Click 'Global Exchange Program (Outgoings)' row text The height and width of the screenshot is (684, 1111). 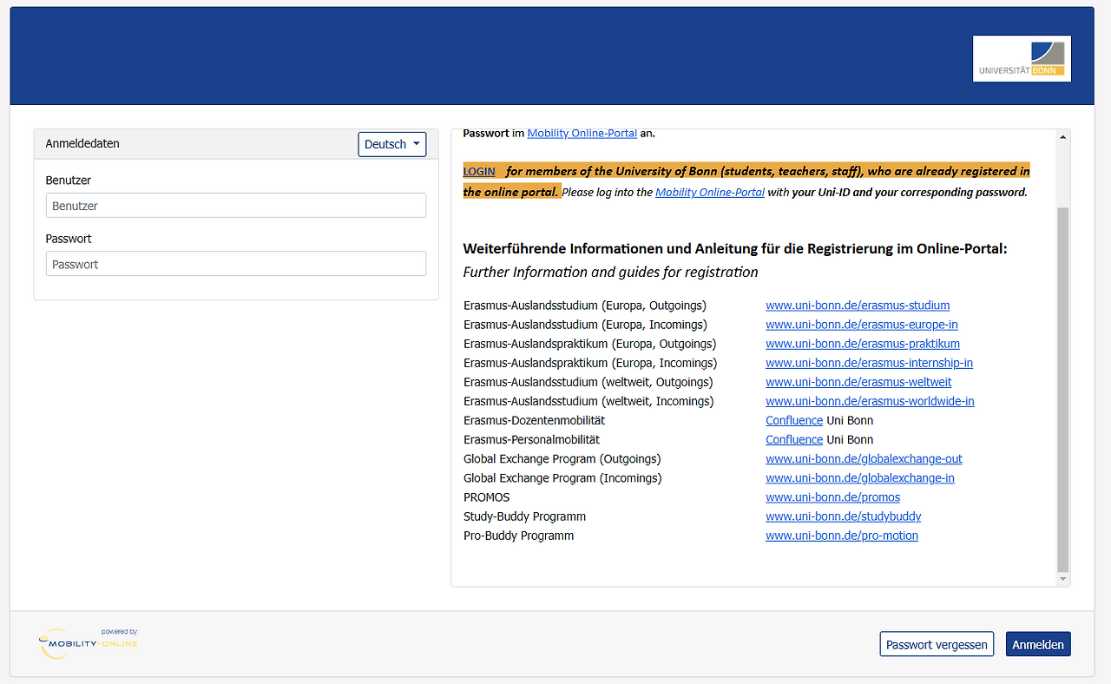[x=562, y=458]
